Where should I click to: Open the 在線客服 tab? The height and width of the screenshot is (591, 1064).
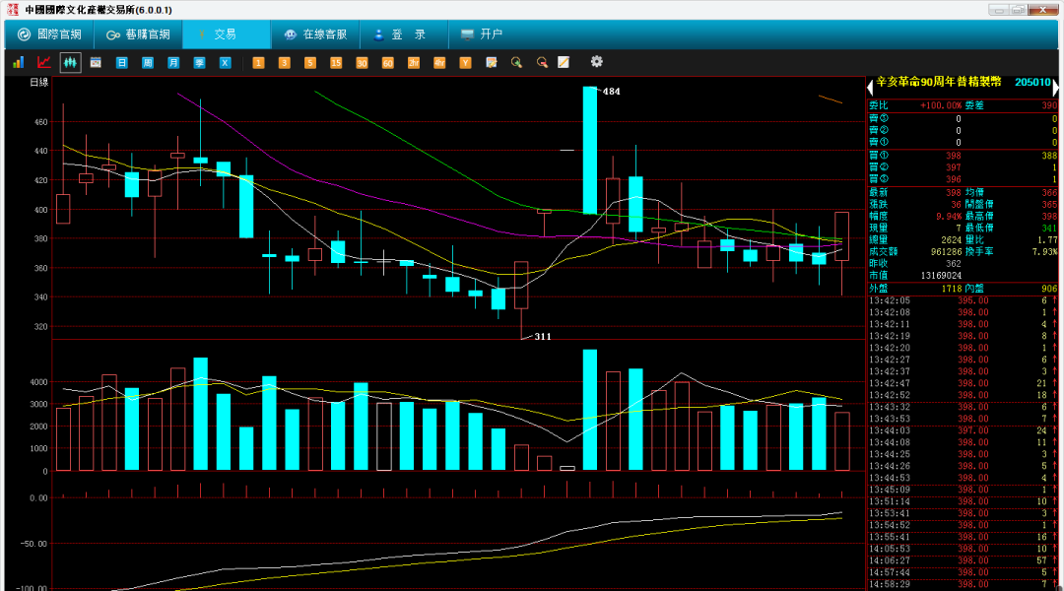click(x=315, y=33)
